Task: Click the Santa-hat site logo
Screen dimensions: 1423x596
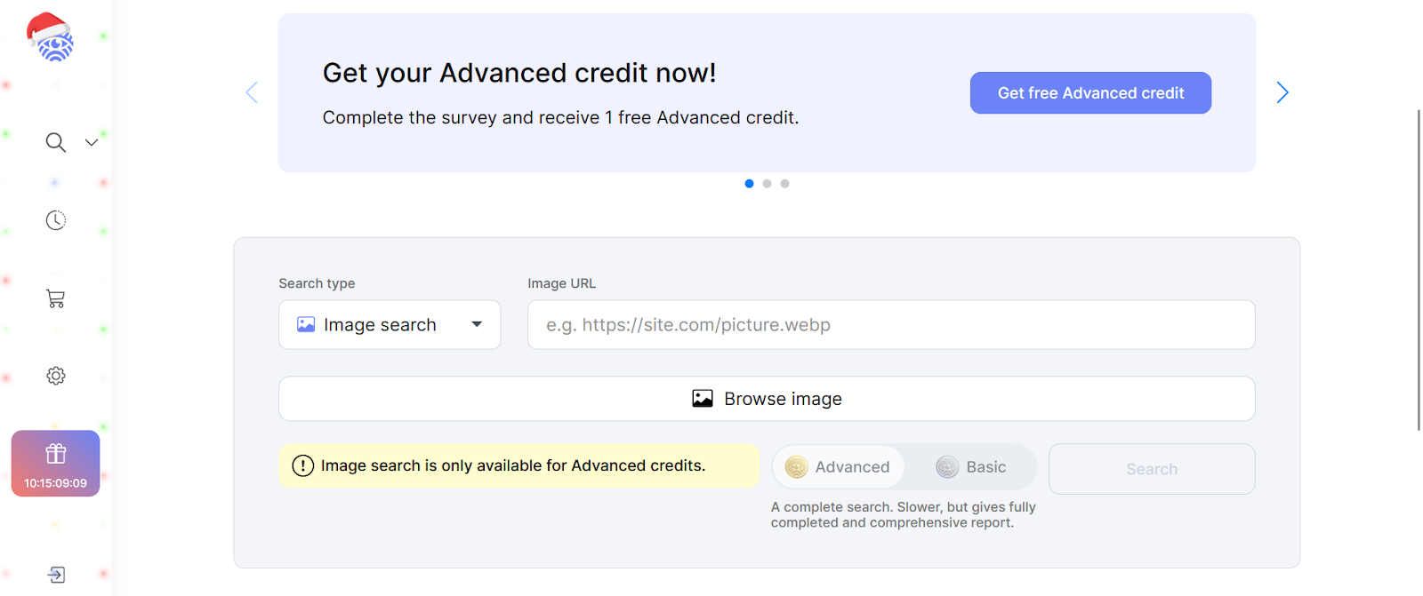Action: click(x=51, y=38)
